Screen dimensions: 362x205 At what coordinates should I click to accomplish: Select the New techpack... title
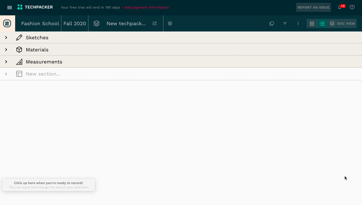pos(126,23)
